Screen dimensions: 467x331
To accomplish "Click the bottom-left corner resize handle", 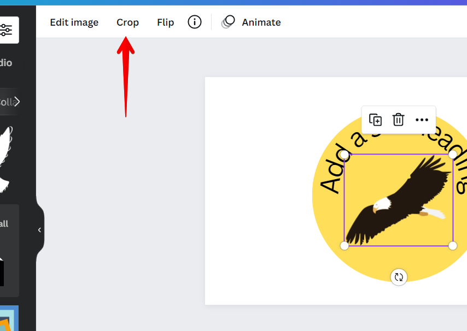I will 345,245.
